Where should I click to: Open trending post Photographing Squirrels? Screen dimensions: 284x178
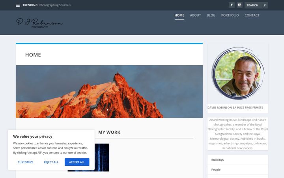pos(55,5)
